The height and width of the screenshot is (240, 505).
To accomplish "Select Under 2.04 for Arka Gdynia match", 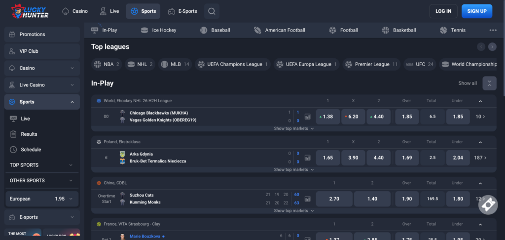I will pyautogui.click(x=458, y=158).
